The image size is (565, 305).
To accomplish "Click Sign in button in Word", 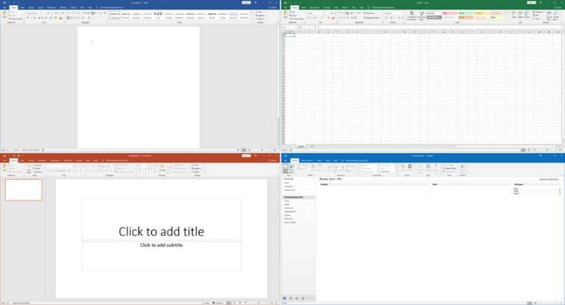I will (246, 3).
